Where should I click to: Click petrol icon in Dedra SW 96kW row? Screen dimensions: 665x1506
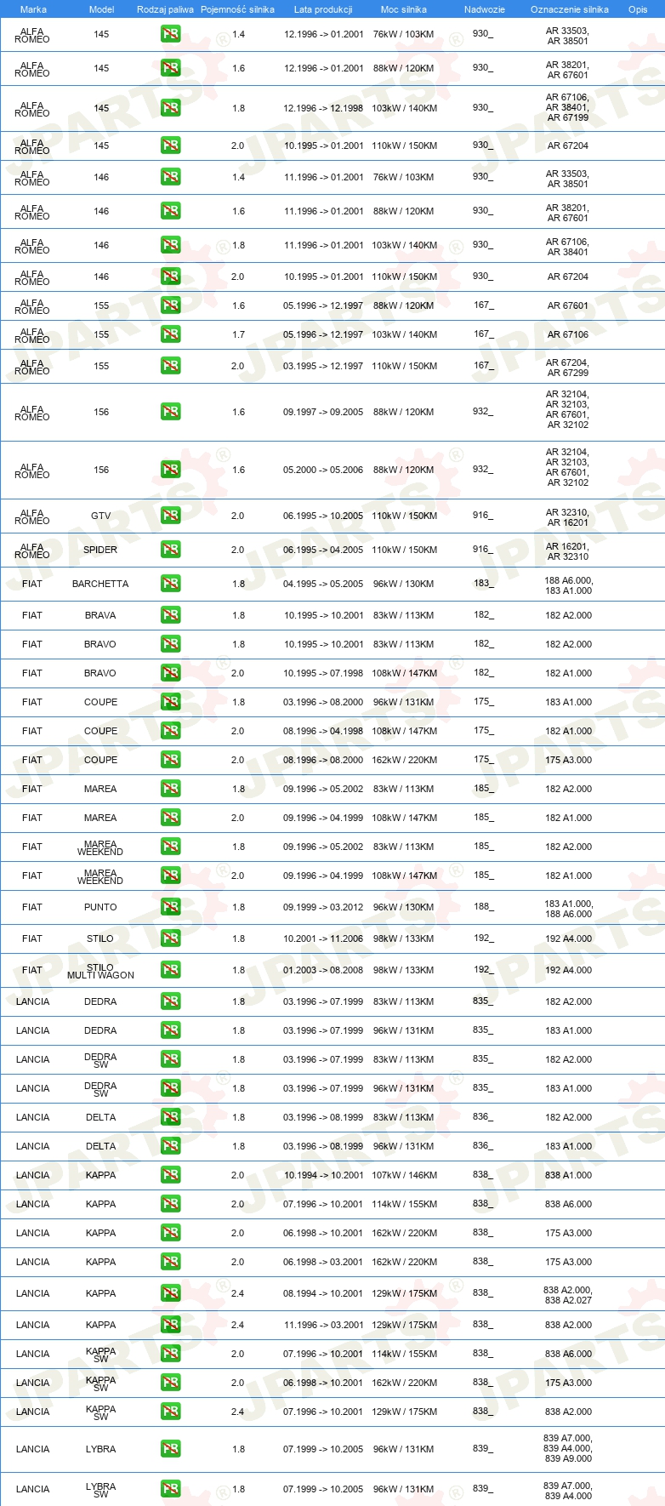coord(170,1088)
